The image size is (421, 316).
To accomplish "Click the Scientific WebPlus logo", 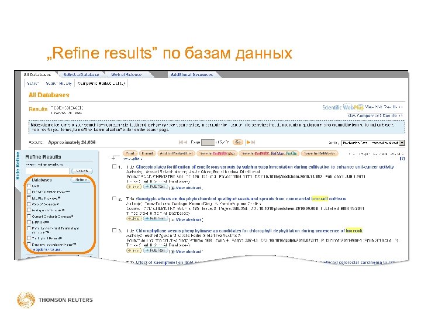I will point(343,107).
